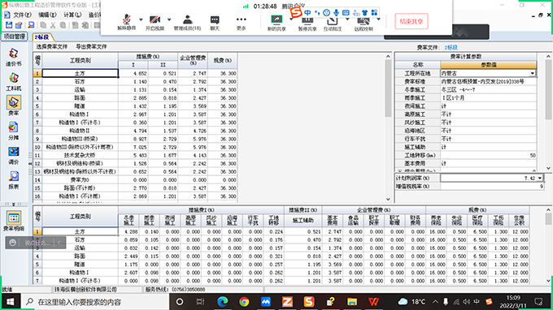Open the 编辑(E) menu
Image resolution: width=553 pixels, height=310 pixels.
pyautogui.click(x=47, y=15)
